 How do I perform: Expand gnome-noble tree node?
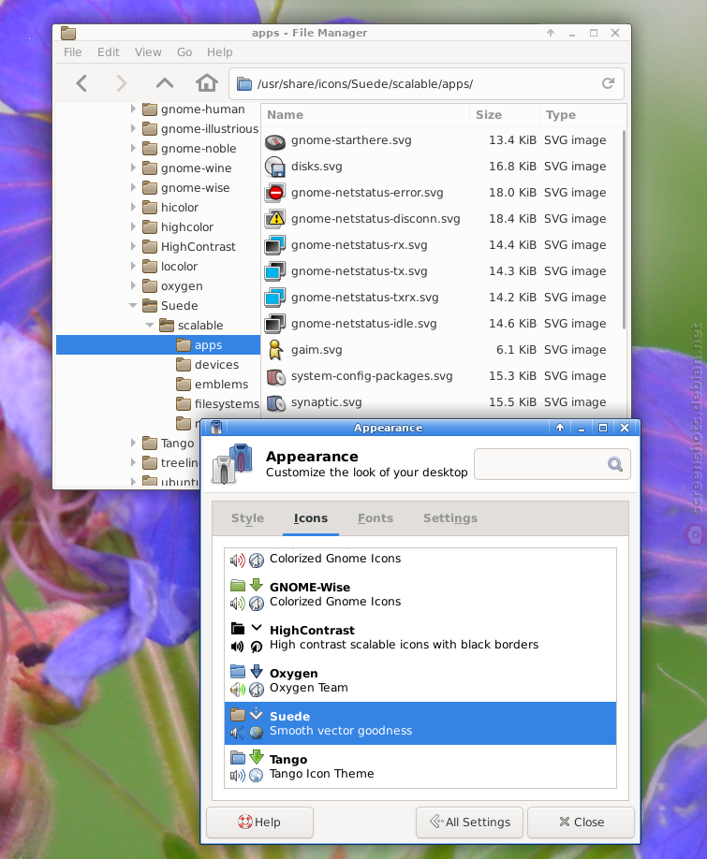tap(133, 149)
